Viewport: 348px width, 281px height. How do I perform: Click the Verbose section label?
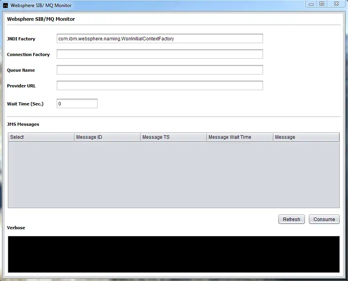16,228
